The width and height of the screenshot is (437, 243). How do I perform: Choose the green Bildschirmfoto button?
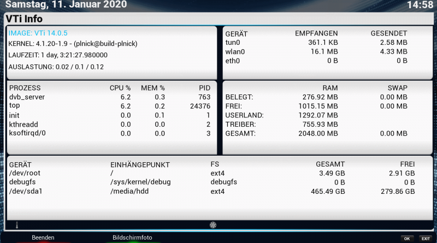tap(132, 238)
